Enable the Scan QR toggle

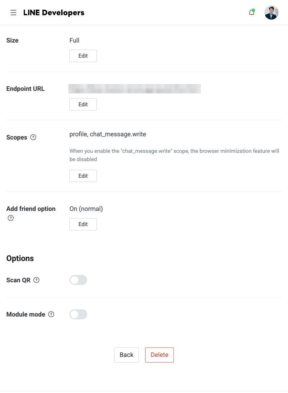[78, 280]
